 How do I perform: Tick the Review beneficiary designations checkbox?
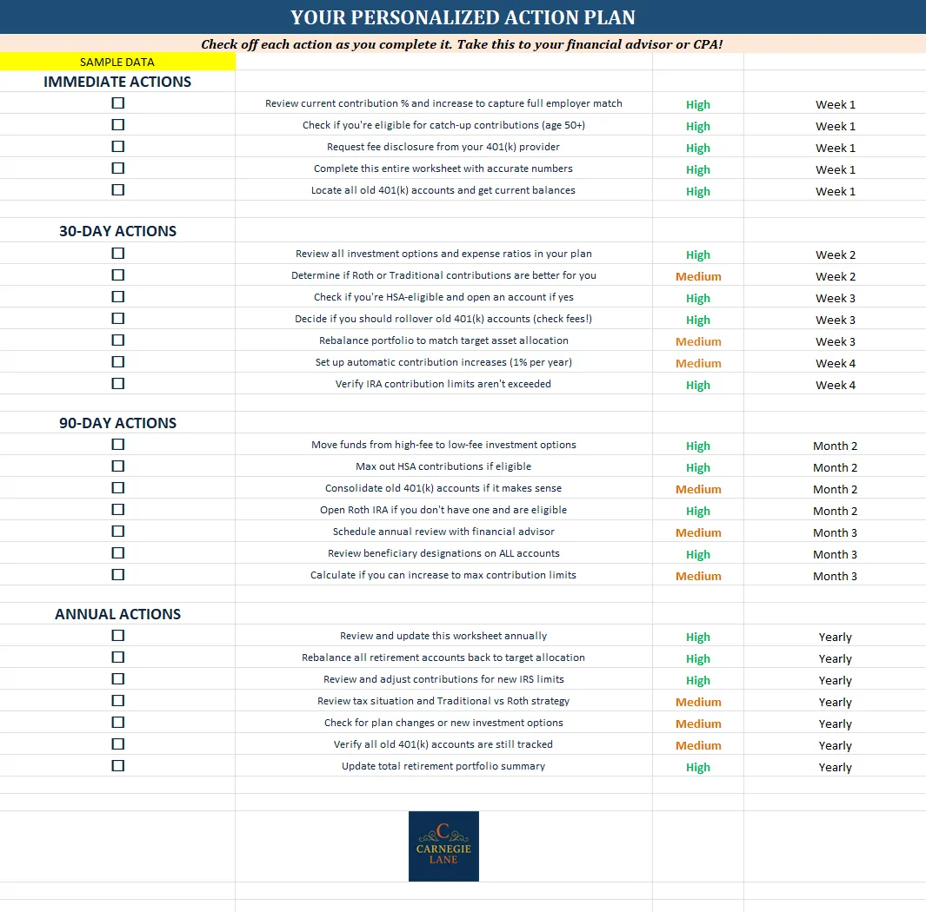[118, 552]
